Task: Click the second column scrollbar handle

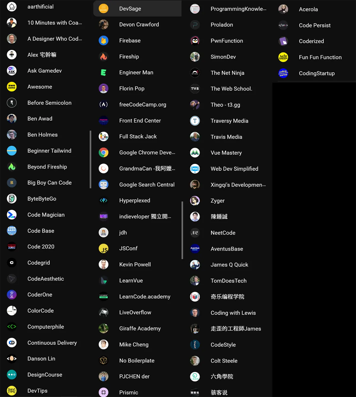Action: 182,230
